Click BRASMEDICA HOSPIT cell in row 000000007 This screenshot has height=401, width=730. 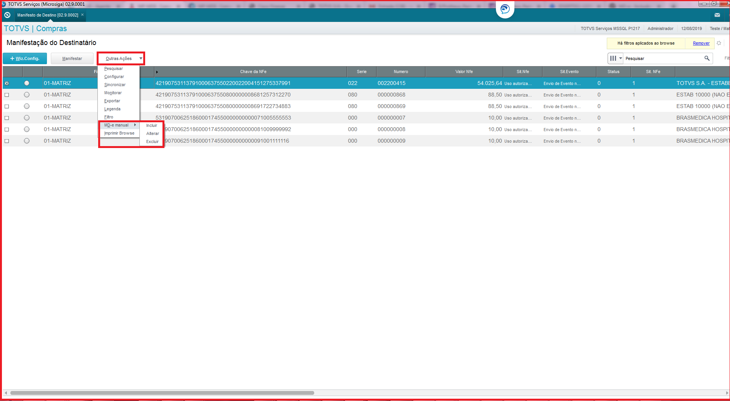point(703,118)
